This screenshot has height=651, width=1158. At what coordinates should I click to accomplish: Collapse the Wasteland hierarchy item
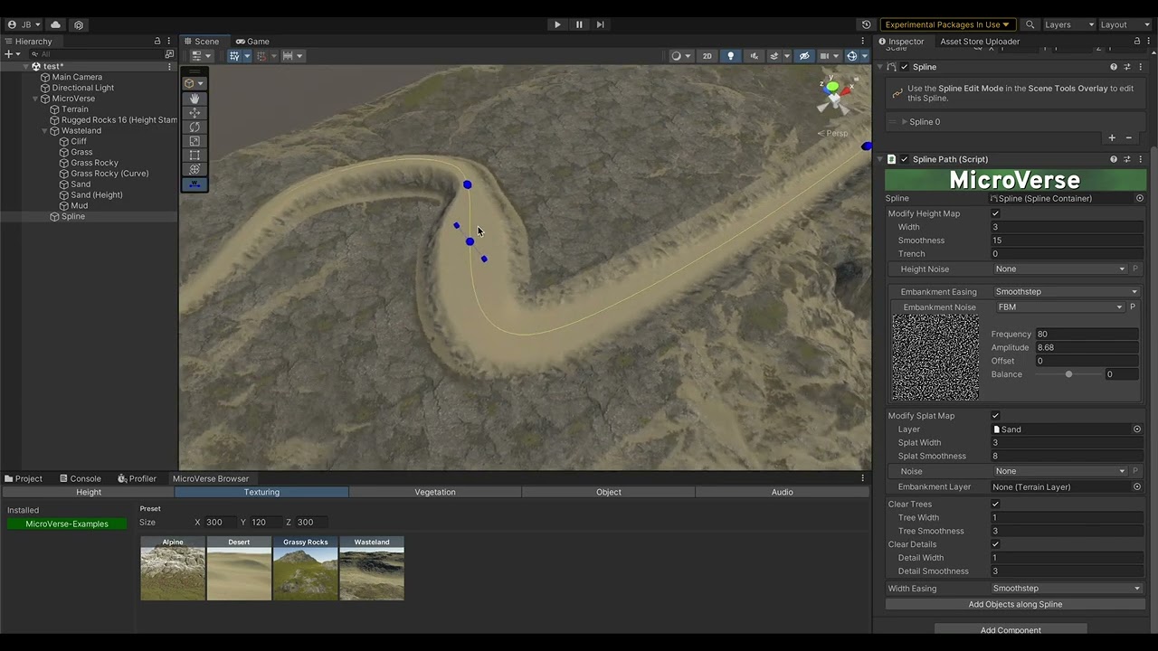43,131
